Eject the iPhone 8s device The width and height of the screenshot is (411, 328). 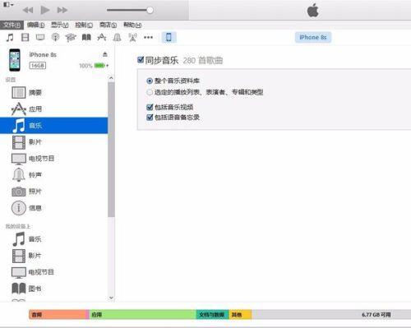tap(105, 54)
